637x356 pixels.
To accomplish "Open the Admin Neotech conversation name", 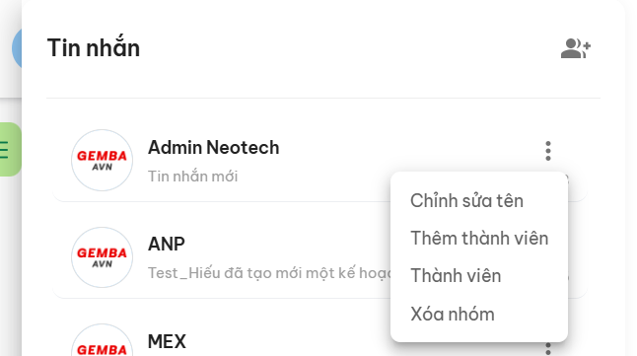I will [x=214, y=147].
